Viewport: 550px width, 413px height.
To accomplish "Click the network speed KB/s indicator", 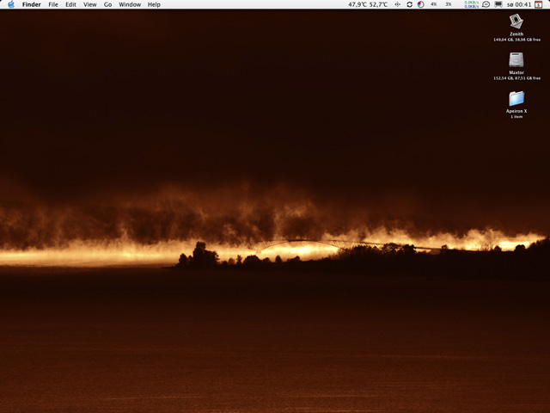I will pos(471,4).
